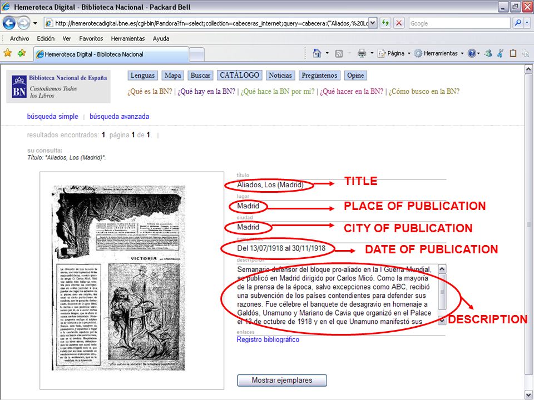Select the Hemeroteca Digital browser tab

(x=111, y=54)
